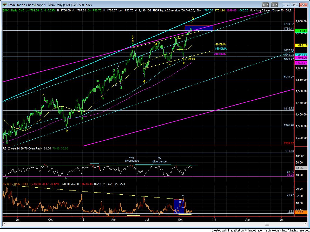Click the 1553.22 horizontal line label

point(289,77)
